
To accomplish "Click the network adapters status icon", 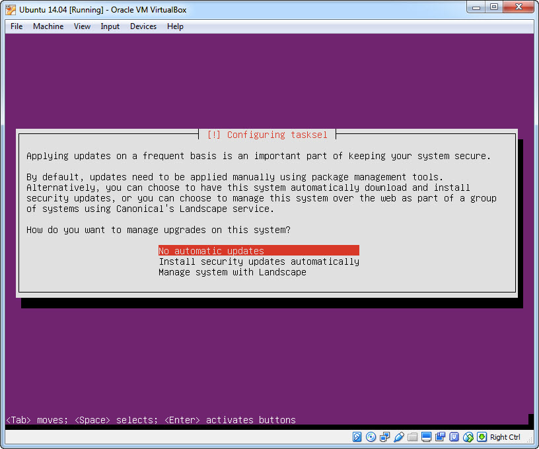I will (x=384, y=437).
